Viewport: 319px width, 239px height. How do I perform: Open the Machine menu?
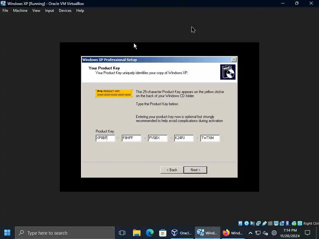coord(20,11)
